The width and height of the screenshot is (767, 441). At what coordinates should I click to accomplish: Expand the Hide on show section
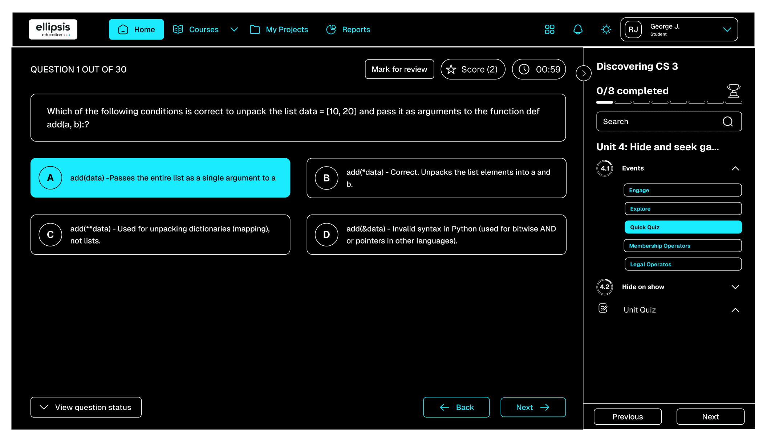pyautogui.click(x=735, y=287)
